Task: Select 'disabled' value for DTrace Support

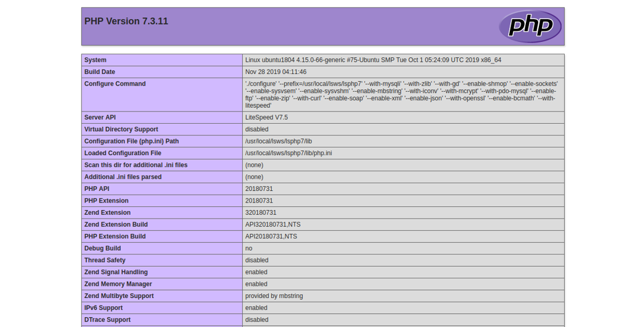Action: coord(256,320)
